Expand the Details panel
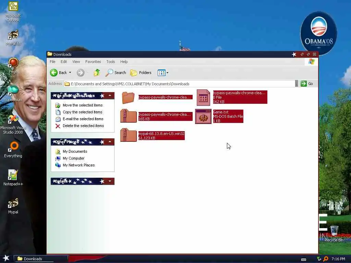Image resolution: width=351 pixels, height=263 pixels. point(110,181)
